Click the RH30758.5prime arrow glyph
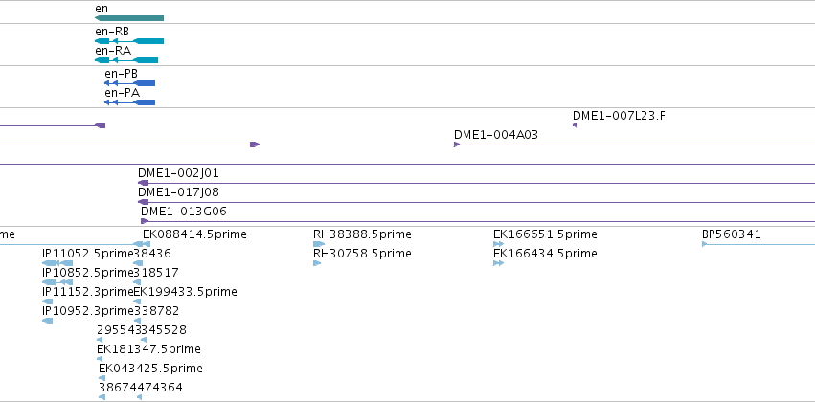This screenshot has height=402, width=815. (317, 263)
